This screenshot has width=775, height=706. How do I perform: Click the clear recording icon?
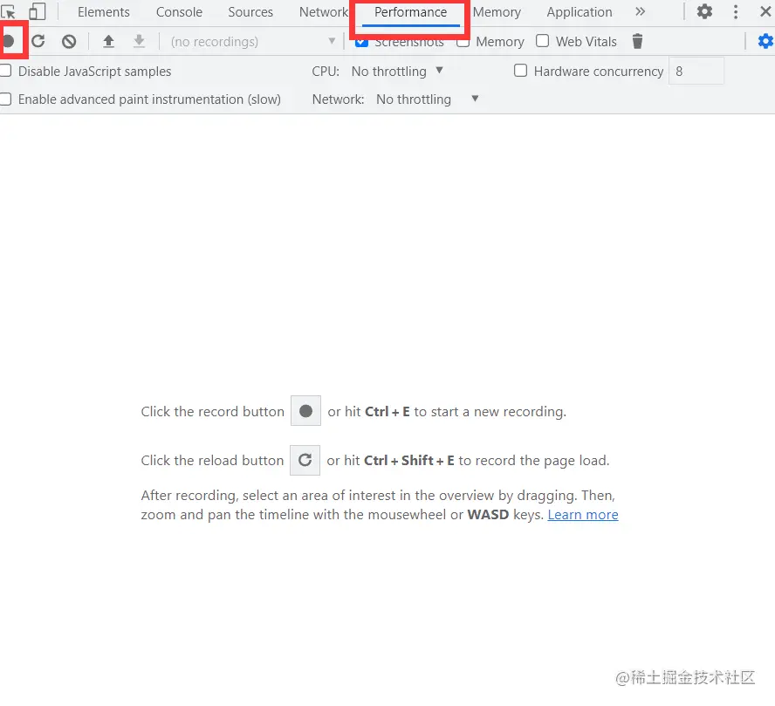[x=69, y=42]
